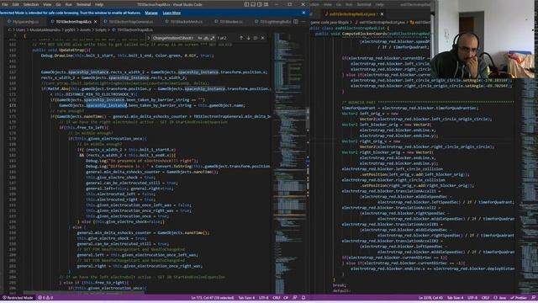Open the Run menu in left window
Viewport: 538px width, 303px height.
(x=69, y=4)
